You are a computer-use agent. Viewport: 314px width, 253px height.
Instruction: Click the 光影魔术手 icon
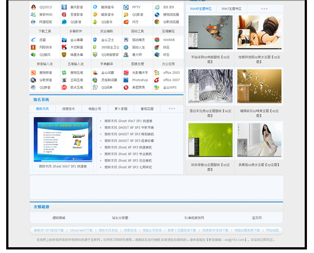tap(126, 73)
